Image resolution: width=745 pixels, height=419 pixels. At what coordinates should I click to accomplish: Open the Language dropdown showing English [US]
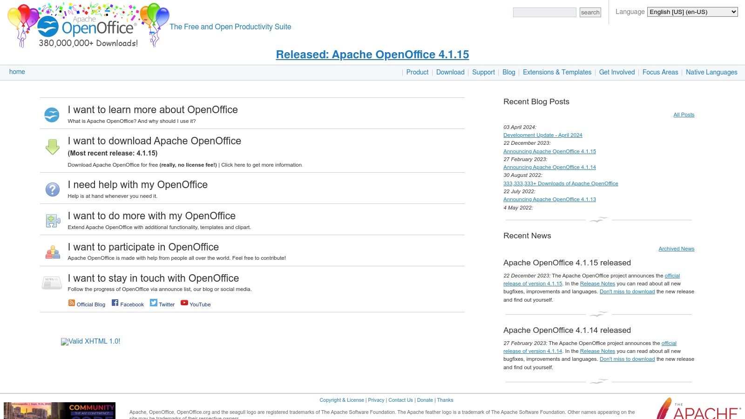click(692, 12)
